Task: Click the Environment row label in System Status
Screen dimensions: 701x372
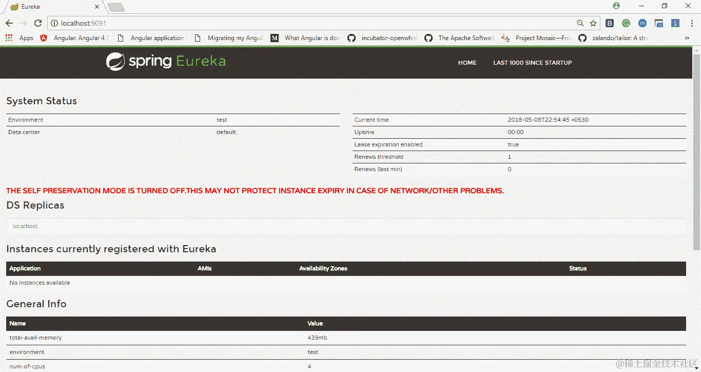Action: pos(26,120)
